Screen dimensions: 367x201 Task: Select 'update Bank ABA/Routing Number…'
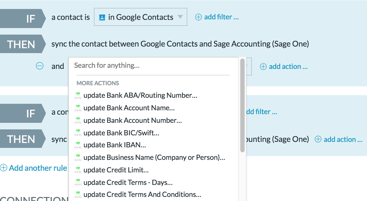pyautogui.click(x=140, y=95)
